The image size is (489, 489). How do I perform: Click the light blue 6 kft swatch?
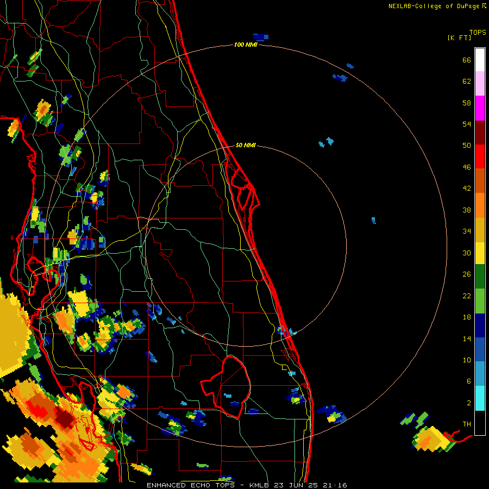pyautogui.click(x=480, y=374)
